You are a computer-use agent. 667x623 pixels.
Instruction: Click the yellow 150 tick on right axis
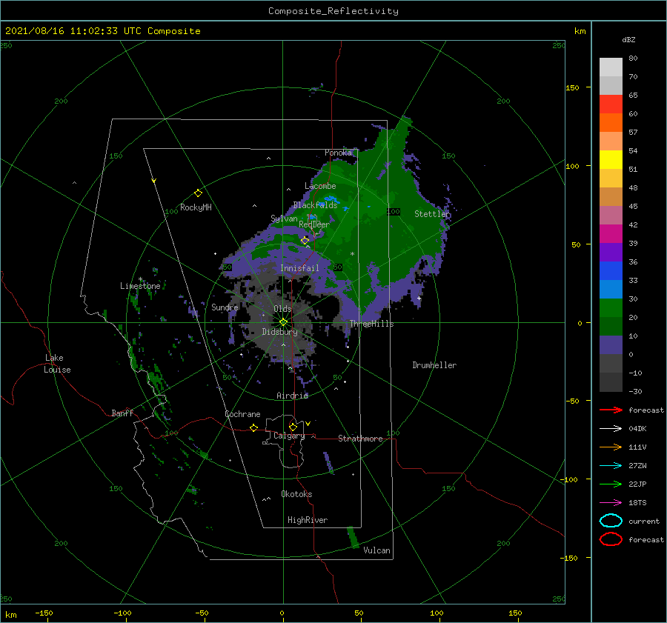coord(572,87)
